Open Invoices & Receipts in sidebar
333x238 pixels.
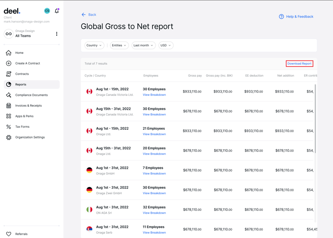[31, 105]
